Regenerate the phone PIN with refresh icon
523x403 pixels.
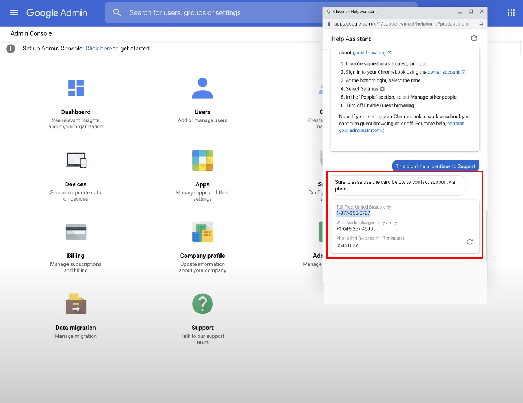[469, 242]
